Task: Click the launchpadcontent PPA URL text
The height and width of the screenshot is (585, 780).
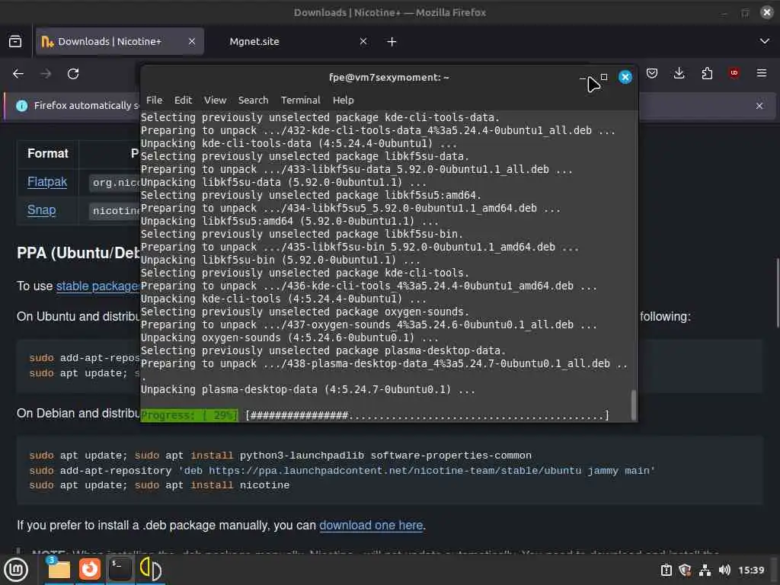Action: coord(395,471)
